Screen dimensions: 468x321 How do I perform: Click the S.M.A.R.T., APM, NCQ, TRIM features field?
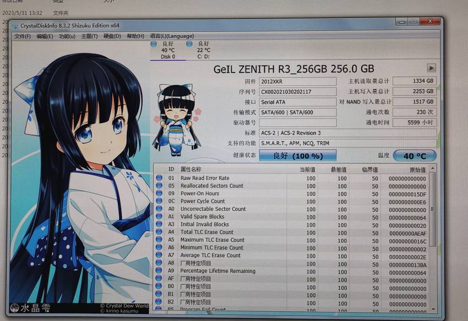click(x=348, y=143)
